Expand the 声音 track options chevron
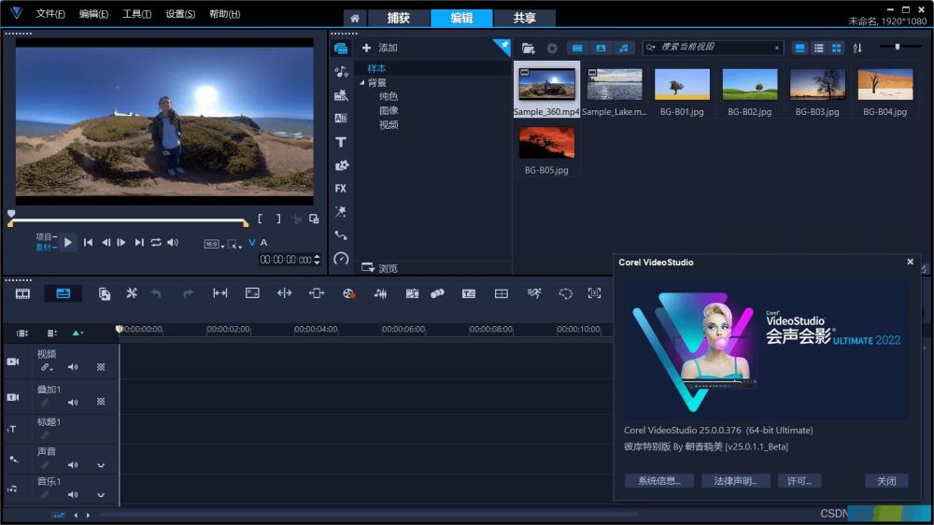934x525 pixels. [x=101, y=465]
